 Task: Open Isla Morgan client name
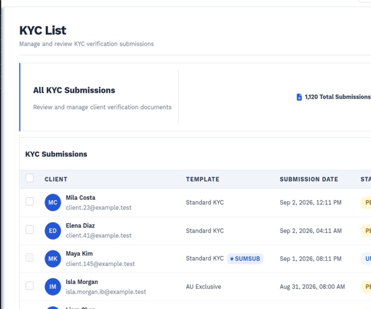tap(82, 282)
